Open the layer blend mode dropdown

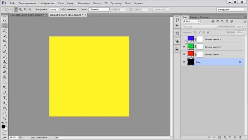pos(200,27)
